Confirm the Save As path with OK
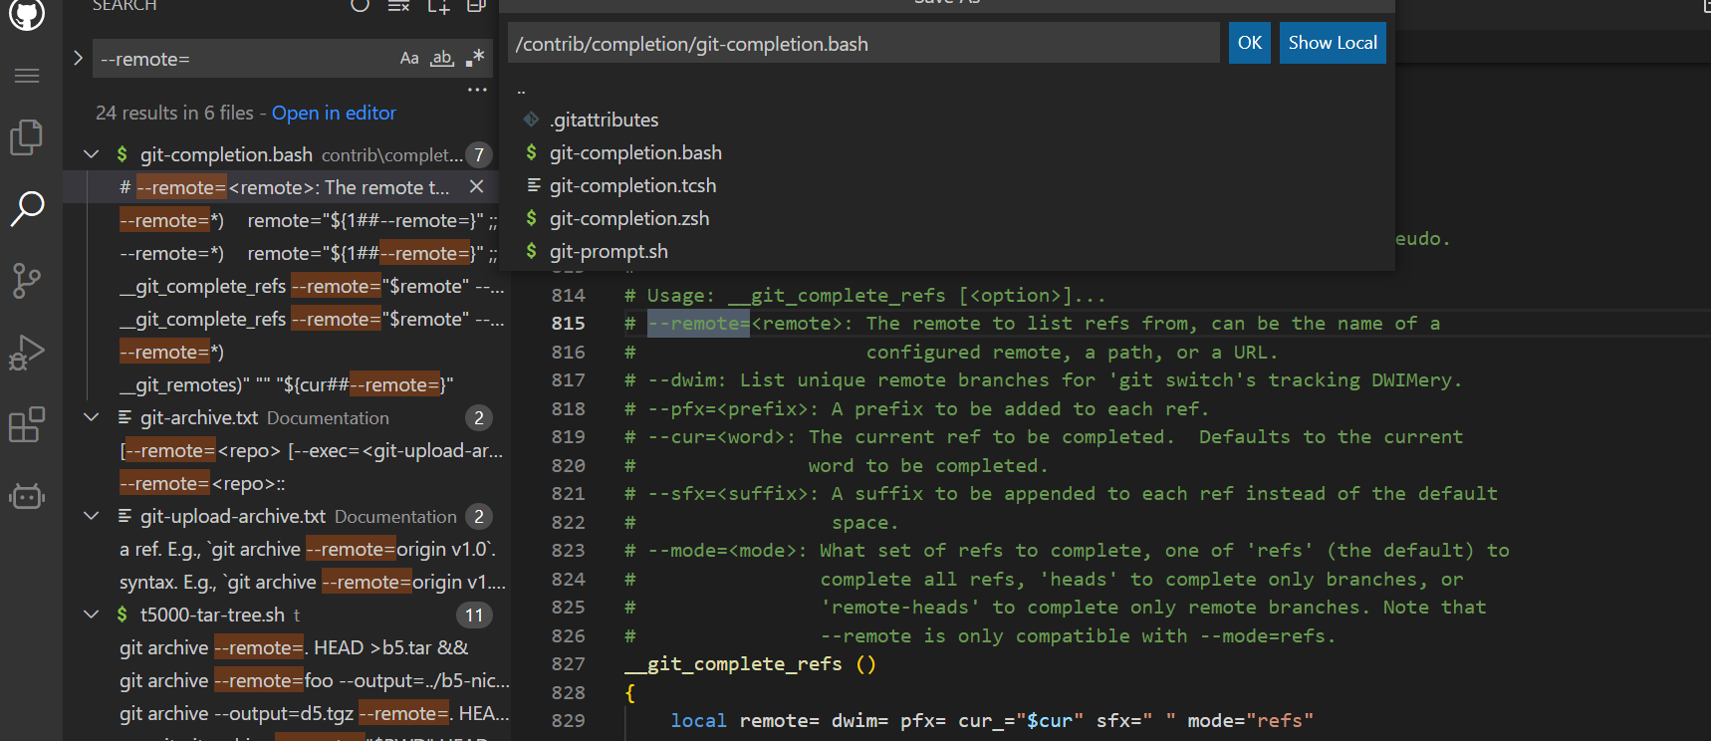1711x741 pixels. coord(1249,43)
